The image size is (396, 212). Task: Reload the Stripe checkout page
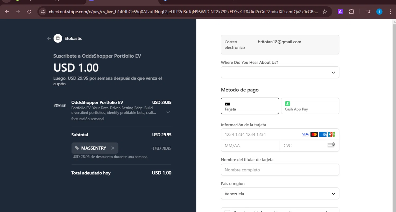point(29,12)
